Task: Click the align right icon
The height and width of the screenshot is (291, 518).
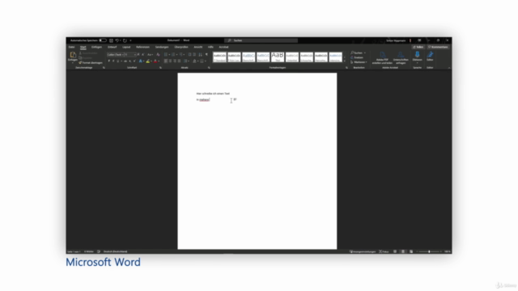Action: coord(175,61)
